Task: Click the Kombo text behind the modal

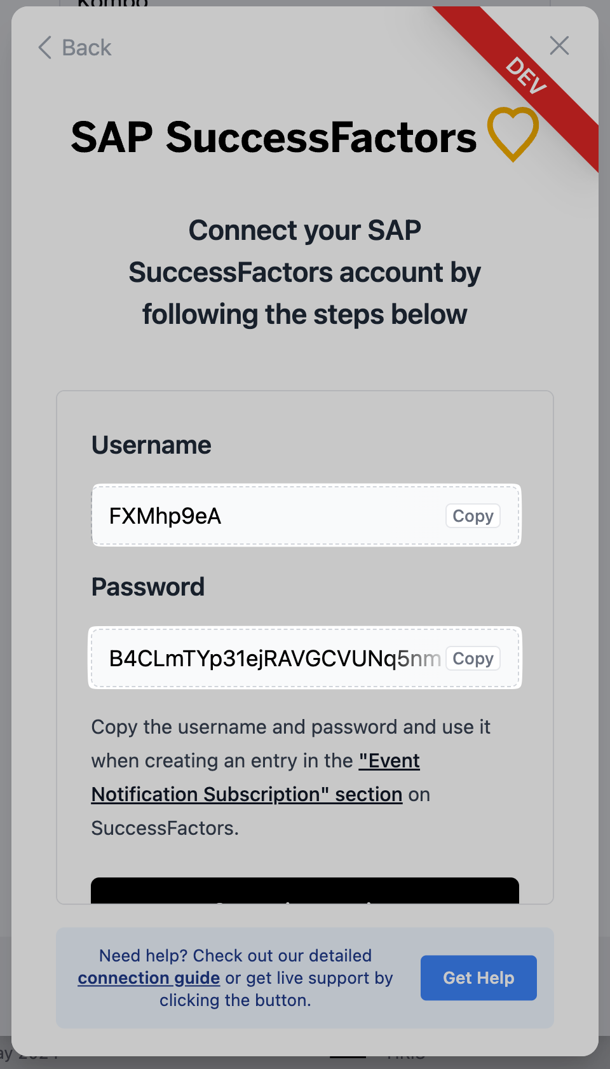Action: click(112, 3)
